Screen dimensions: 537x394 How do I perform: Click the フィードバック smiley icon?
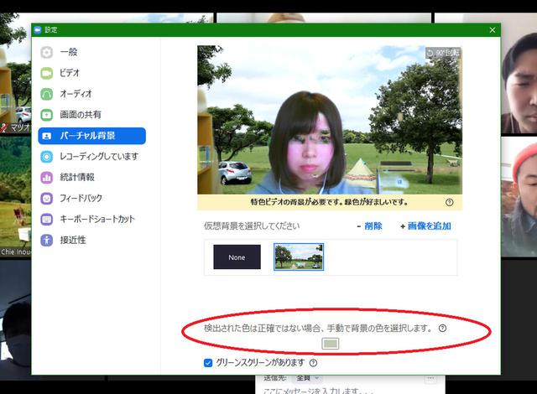tap(47, 199)
